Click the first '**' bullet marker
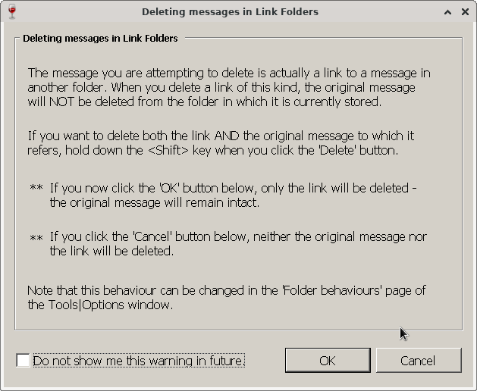477x391 pixels. point(36,189)
